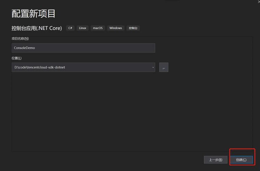The width and height of the screenshot is (260, 171).
Task: Focus the ConsoleDemo project name field
Action: tap(83, 48)
